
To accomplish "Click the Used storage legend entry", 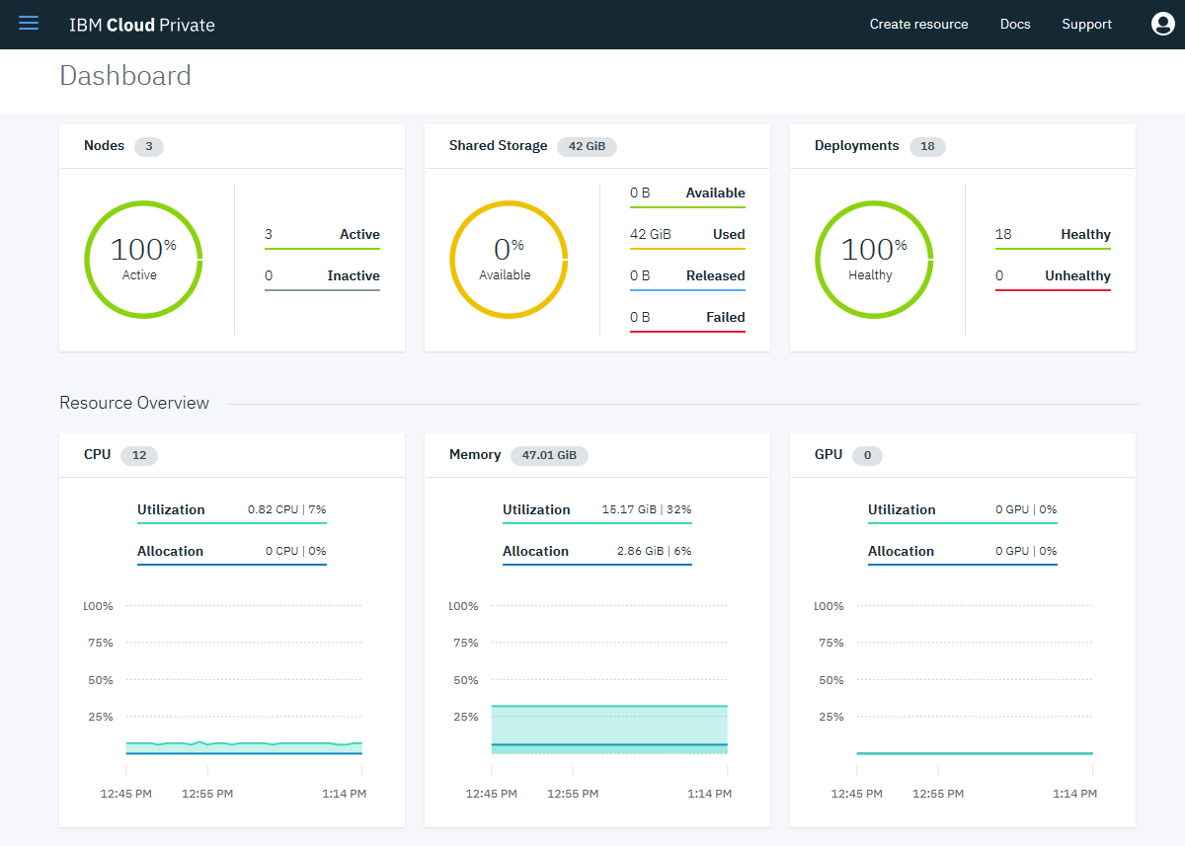I will pos(687,235).
